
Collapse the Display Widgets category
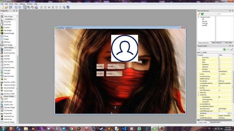pos(1,96)
